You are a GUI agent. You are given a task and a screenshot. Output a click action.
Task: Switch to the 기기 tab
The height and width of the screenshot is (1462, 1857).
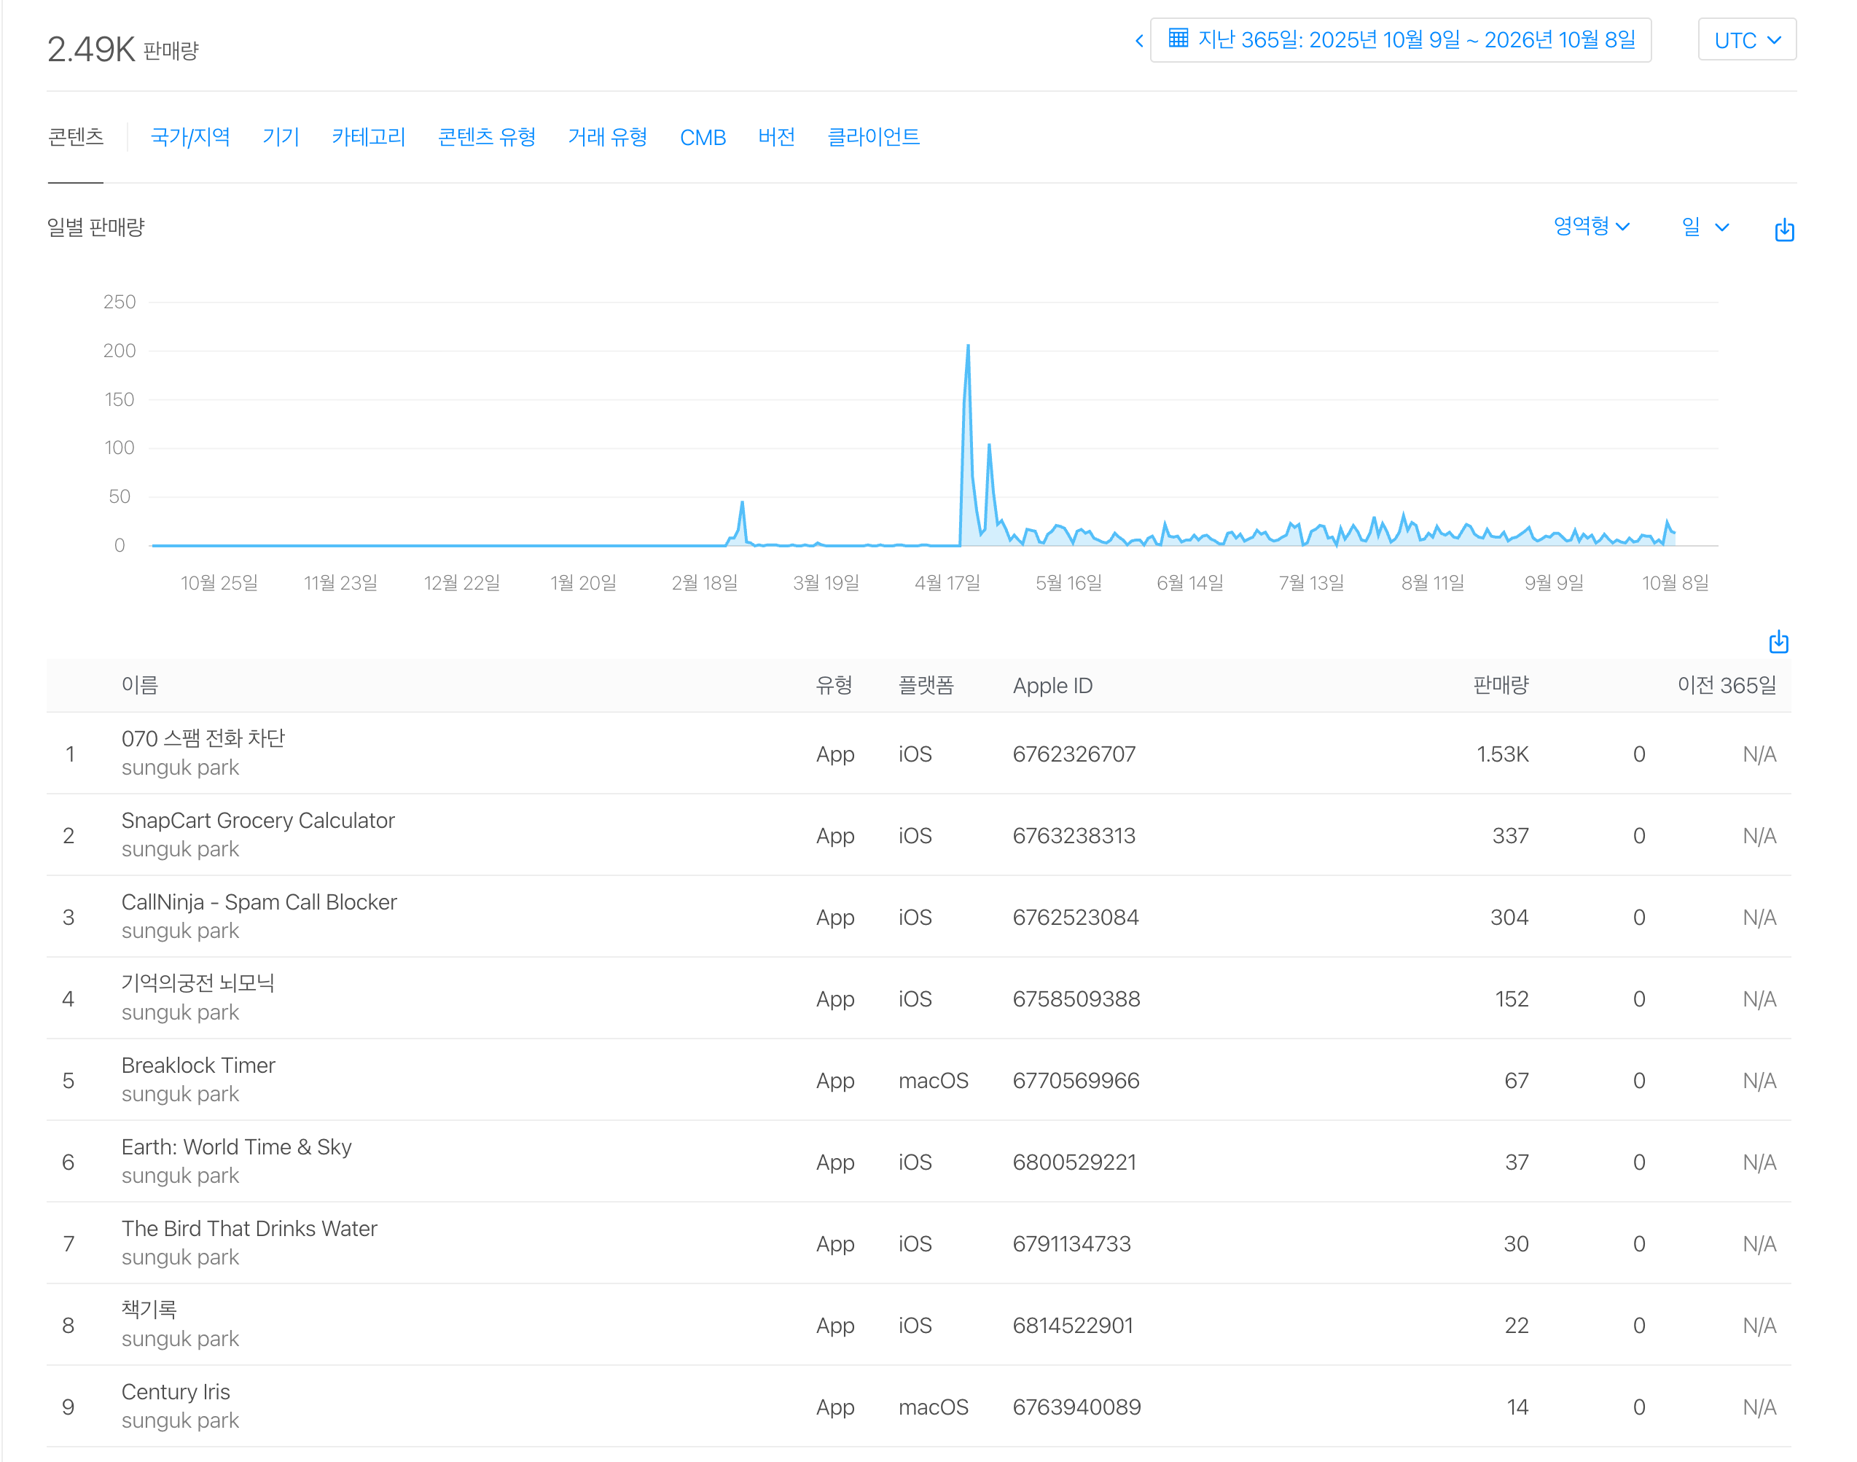(x=281, y=137)
